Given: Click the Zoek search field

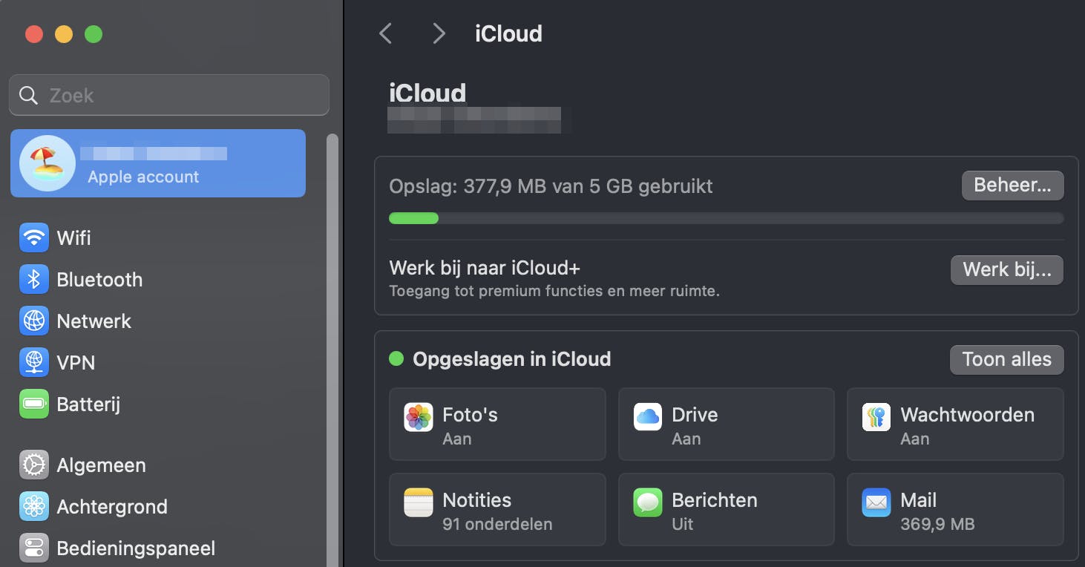Looking at the screenshot, I should [169, 95].
